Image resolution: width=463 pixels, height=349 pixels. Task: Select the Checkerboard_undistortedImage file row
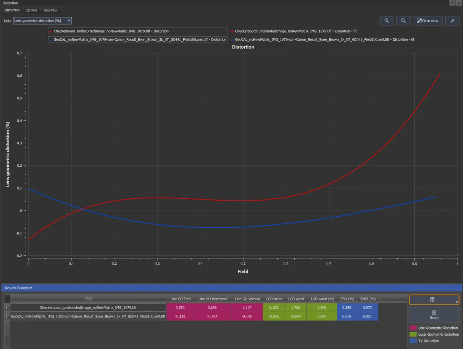click(88, 307)
